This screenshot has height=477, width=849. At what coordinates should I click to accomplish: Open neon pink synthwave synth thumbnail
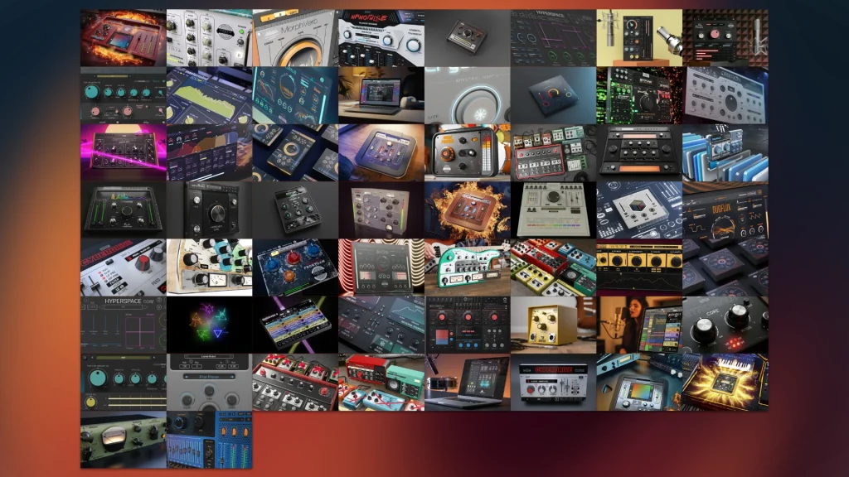point(124,152)
